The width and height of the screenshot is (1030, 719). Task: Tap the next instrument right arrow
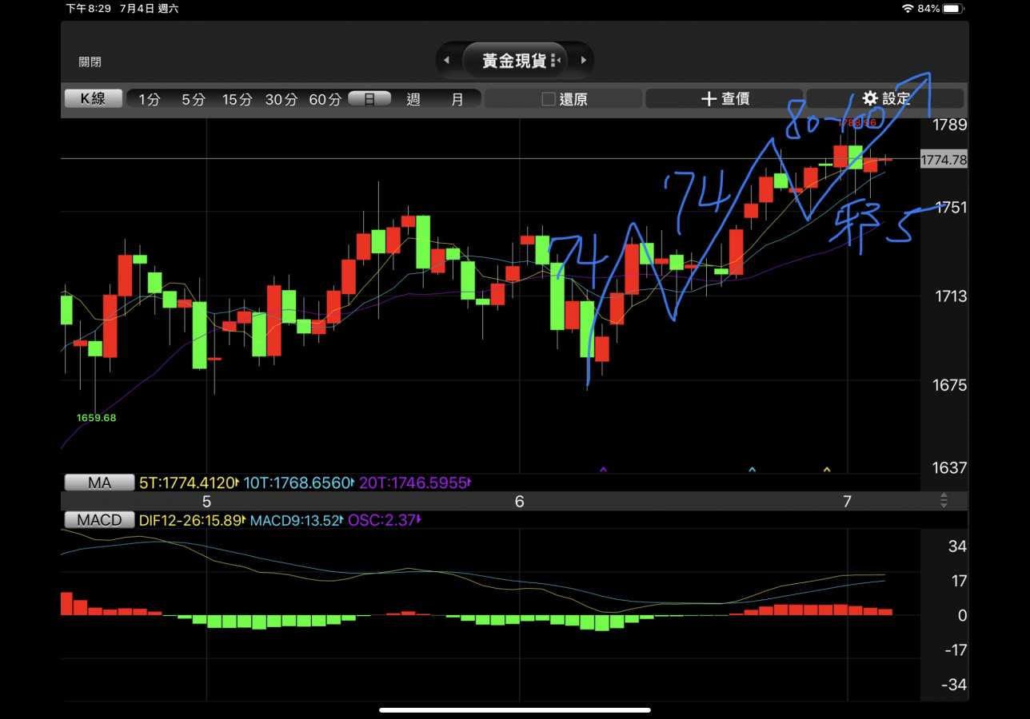584,61
